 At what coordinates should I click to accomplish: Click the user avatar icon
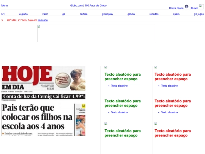[x=186, y=6]
